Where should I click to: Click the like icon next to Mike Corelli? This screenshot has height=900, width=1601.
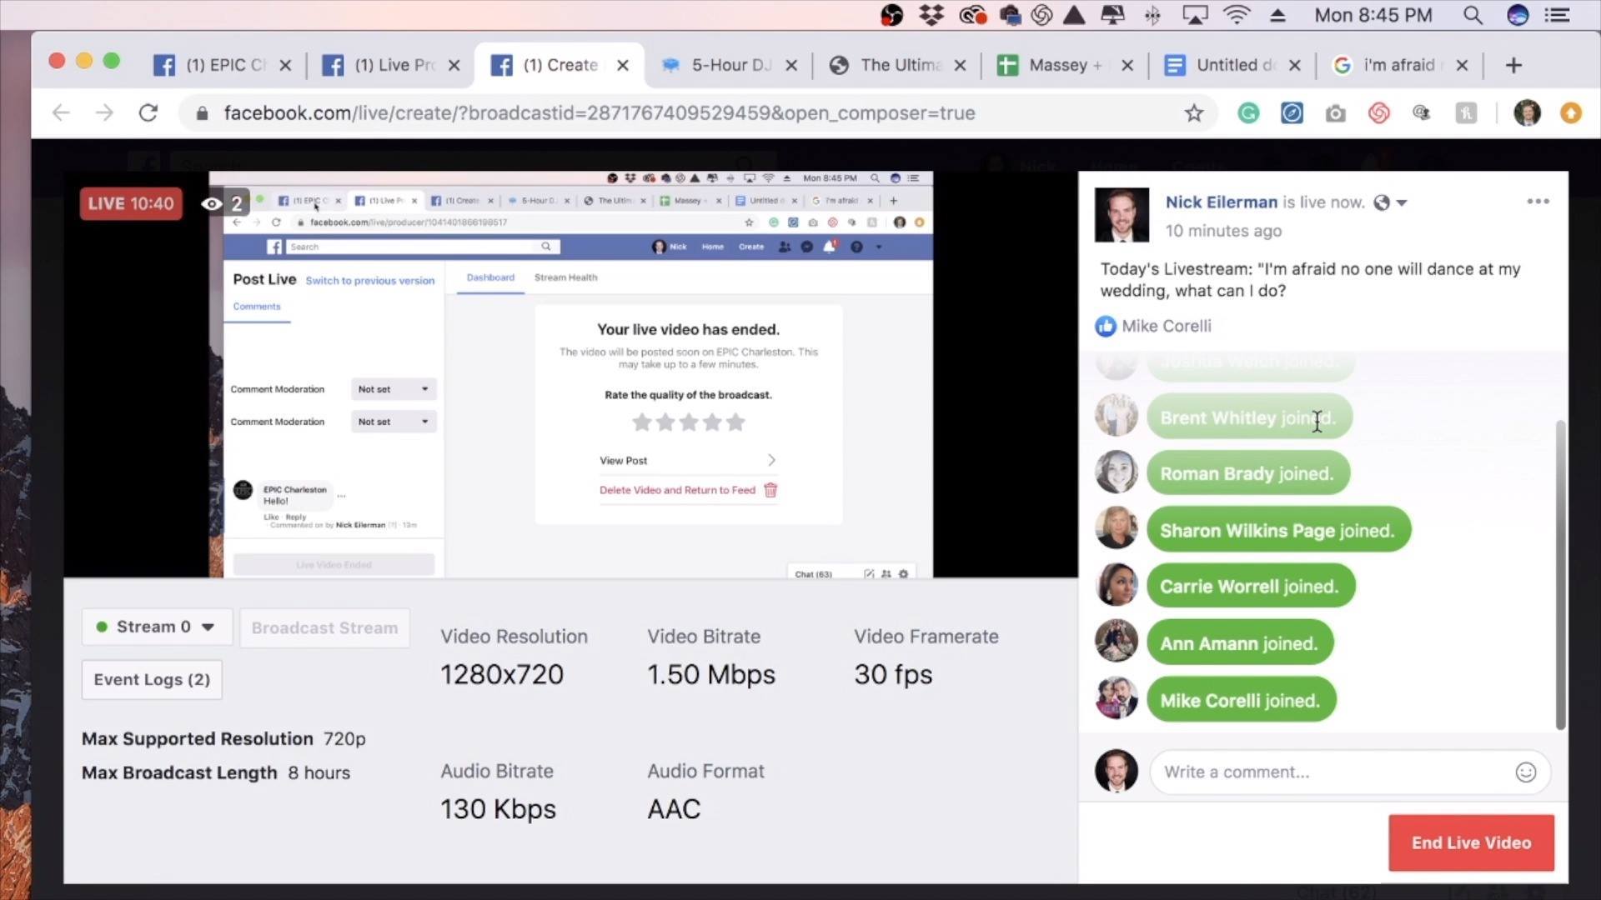[x=1106, y=327]
